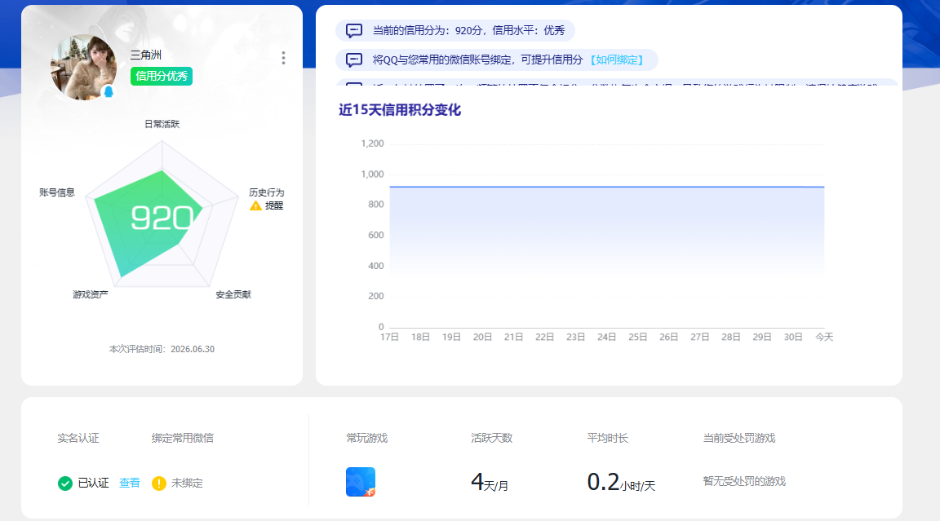
Task: Click the 1,000 value on chart y-axis
Action: pos(372,174)
